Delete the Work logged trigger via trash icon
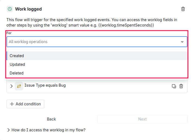Image resolution: width=192 pixels, height=140 pixels. tap(183, 9)
